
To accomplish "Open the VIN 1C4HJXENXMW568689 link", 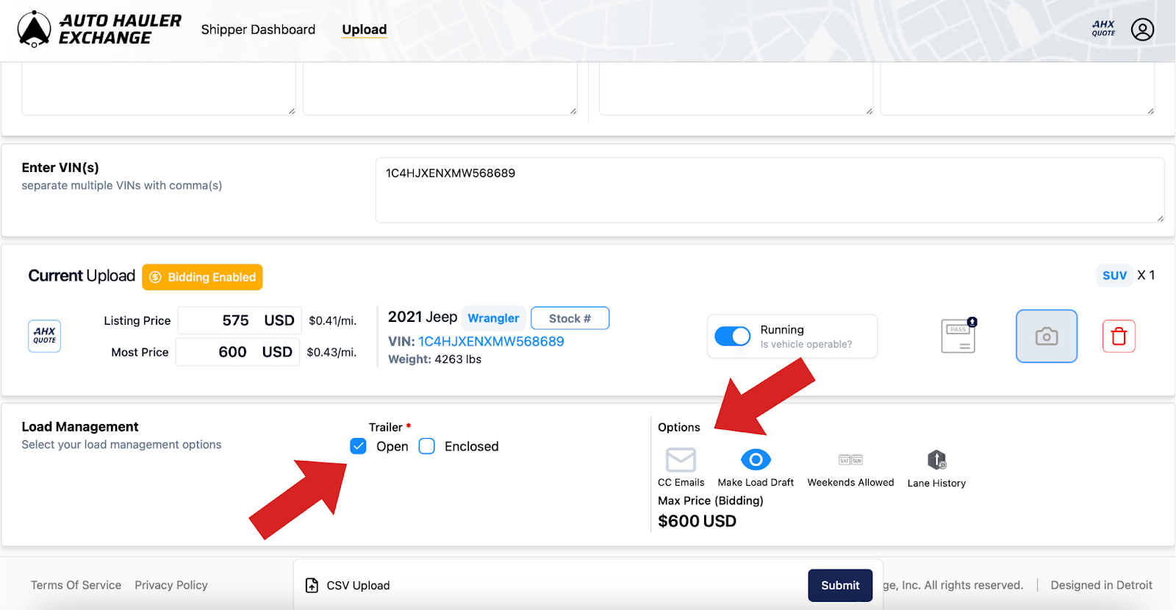I will (x=491, y=341).
